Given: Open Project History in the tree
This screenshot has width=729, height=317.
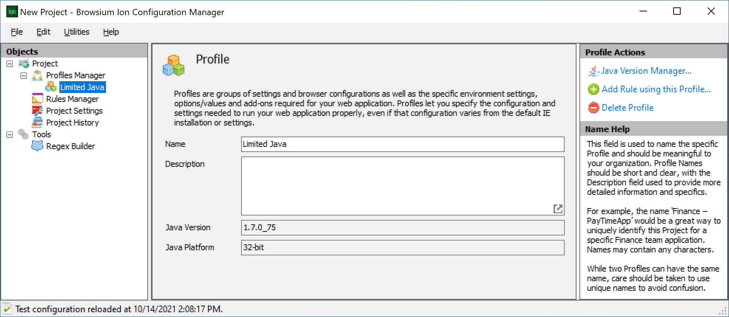Looking at the screenshot, I should pos(72,123).
